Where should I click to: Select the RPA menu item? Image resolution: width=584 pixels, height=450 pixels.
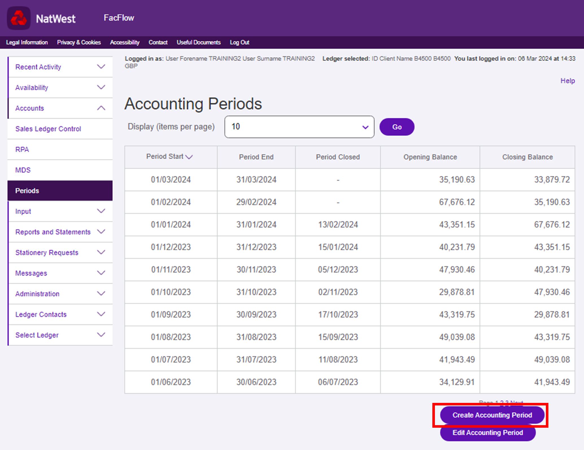click(x=22, y=150)
